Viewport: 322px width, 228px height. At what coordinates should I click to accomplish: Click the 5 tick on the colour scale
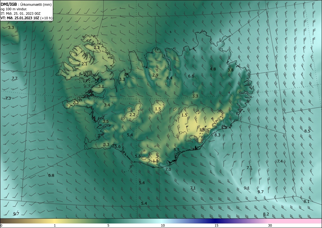pyautogui.click(x=108, y=226)
